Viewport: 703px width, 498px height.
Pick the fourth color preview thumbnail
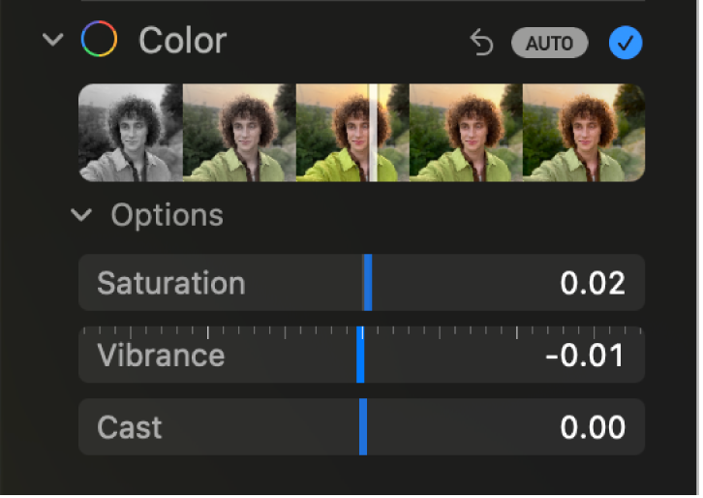(466, 133)
